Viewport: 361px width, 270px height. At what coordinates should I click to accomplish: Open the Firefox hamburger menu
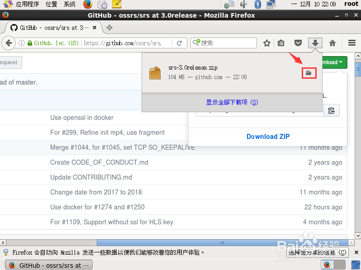point(352,43)
